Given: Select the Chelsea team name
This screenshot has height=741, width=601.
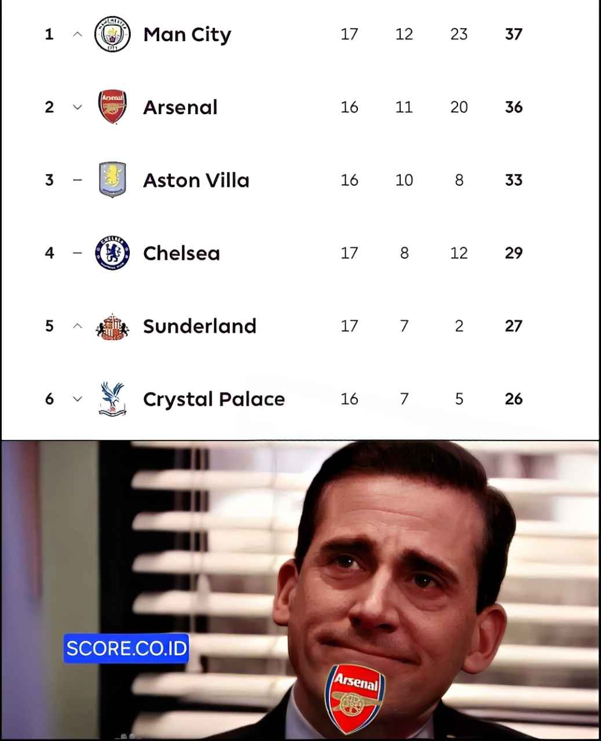Looking at the screenshot, I should coord(181,253).
